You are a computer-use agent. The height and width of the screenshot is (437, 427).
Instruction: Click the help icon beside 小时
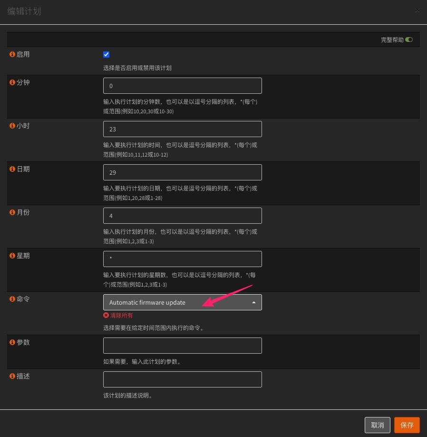[12, 126]
